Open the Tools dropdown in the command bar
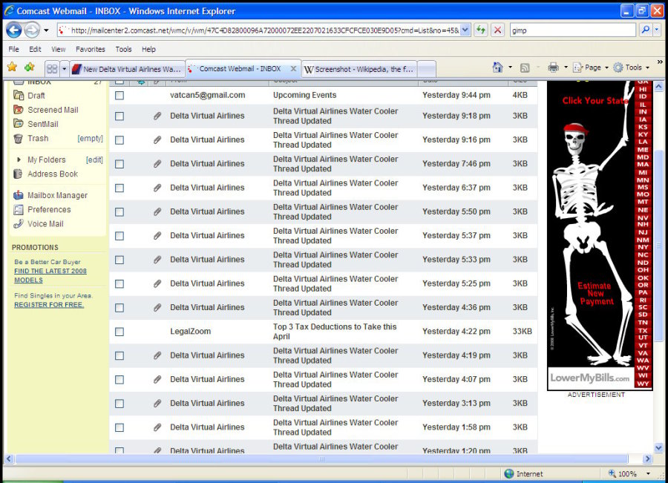668x483 pixels. pos(631,68)
